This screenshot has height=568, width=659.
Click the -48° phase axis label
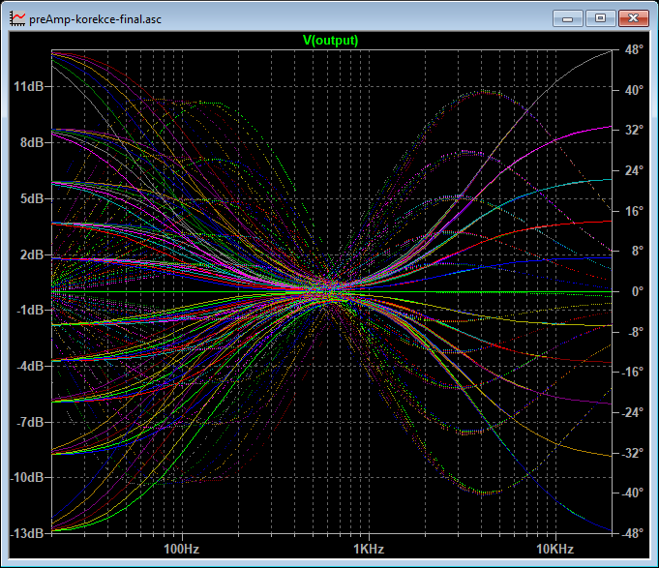pos(633,533)
